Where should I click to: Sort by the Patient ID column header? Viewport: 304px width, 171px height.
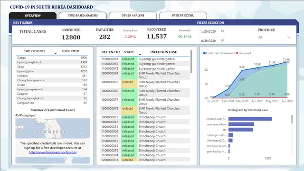[x=111, y=52]
